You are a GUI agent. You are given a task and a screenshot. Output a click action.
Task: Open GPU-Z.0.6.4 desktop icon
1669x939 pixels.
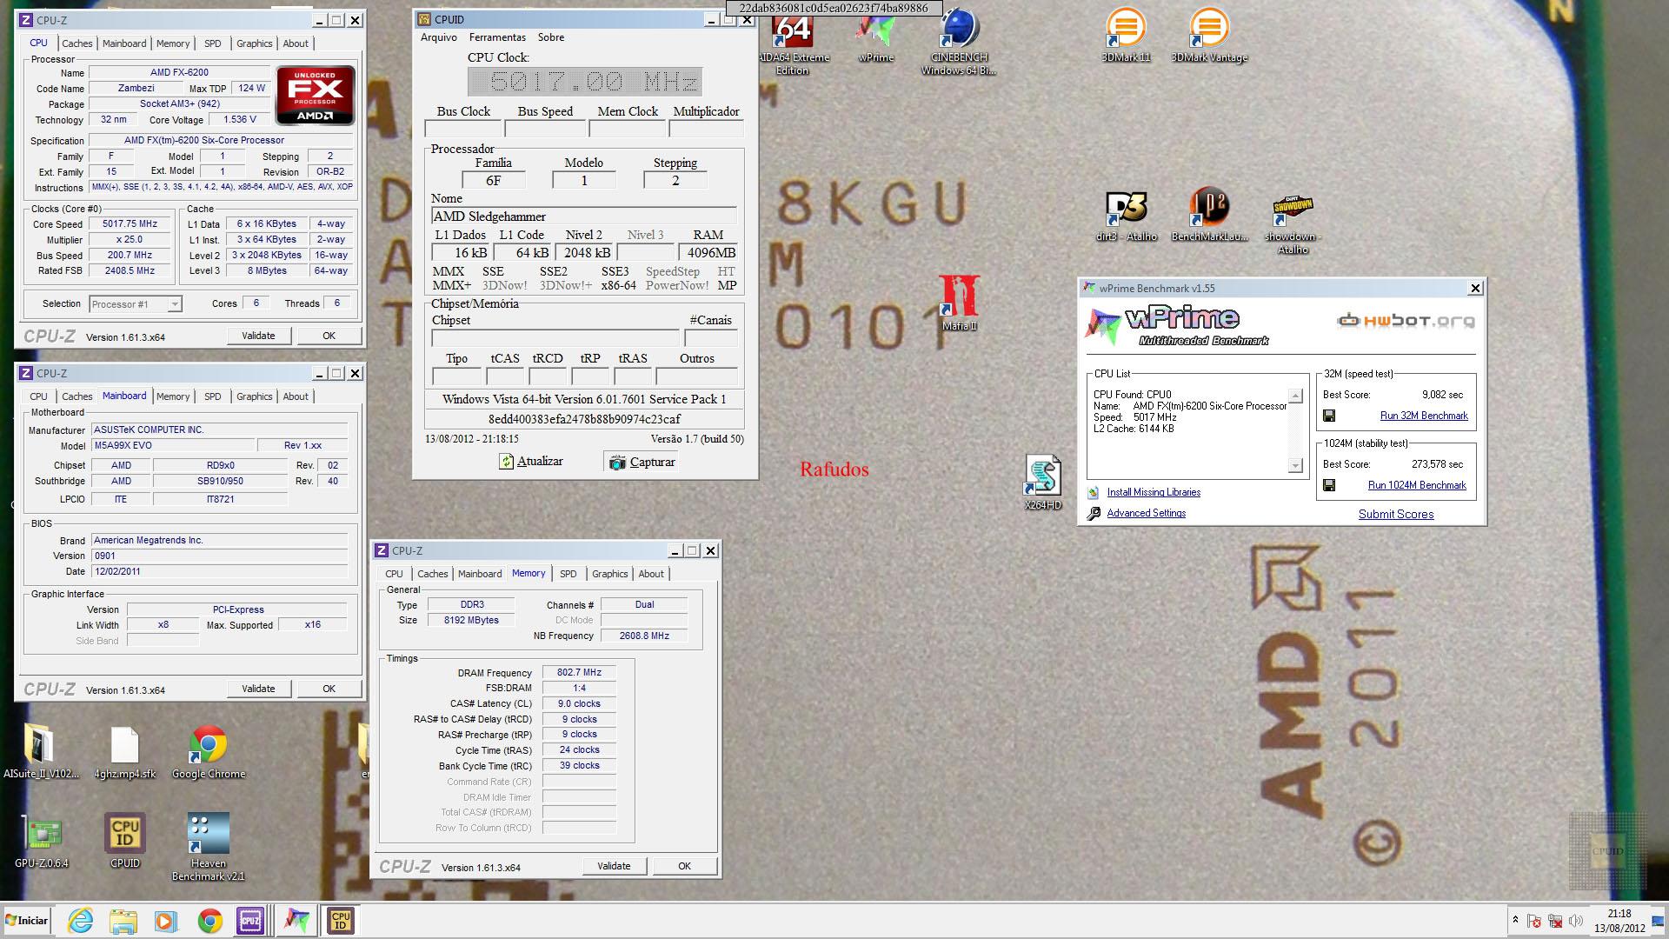[41, 840]
